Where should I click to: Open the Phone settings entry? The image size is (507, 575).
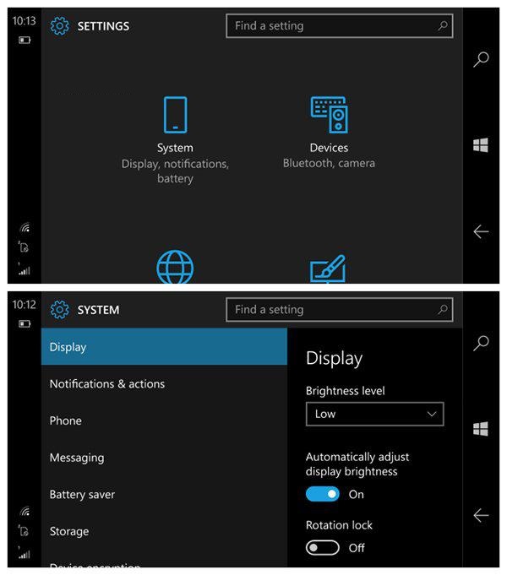coord(164,420)
